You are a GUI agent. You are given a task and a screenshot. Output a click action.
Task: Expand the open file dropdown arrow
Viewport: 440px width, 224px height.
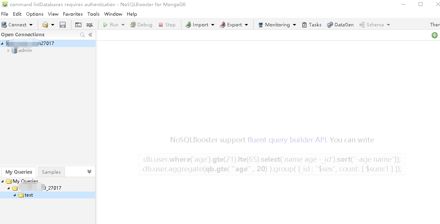click(x=52, y=25)
